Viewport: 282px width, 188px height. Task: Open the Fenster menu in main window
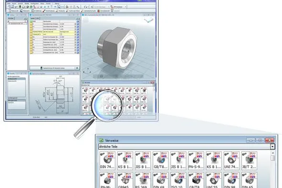tap(48, 4)
